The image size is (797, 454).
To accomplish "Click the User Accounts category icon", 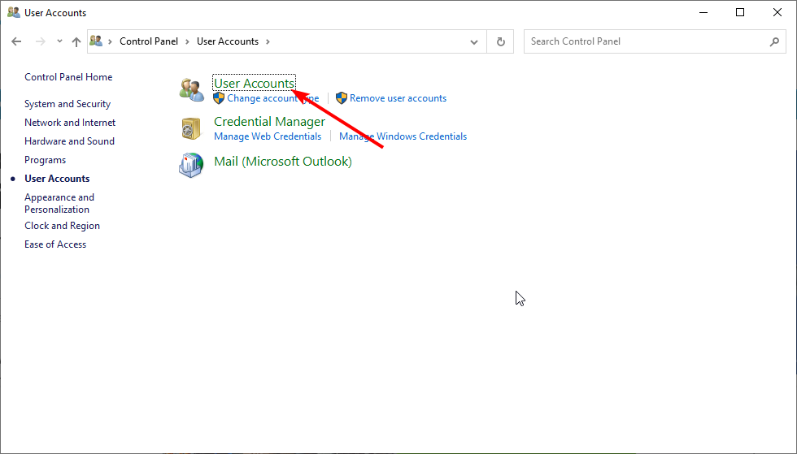I will 192,89.
